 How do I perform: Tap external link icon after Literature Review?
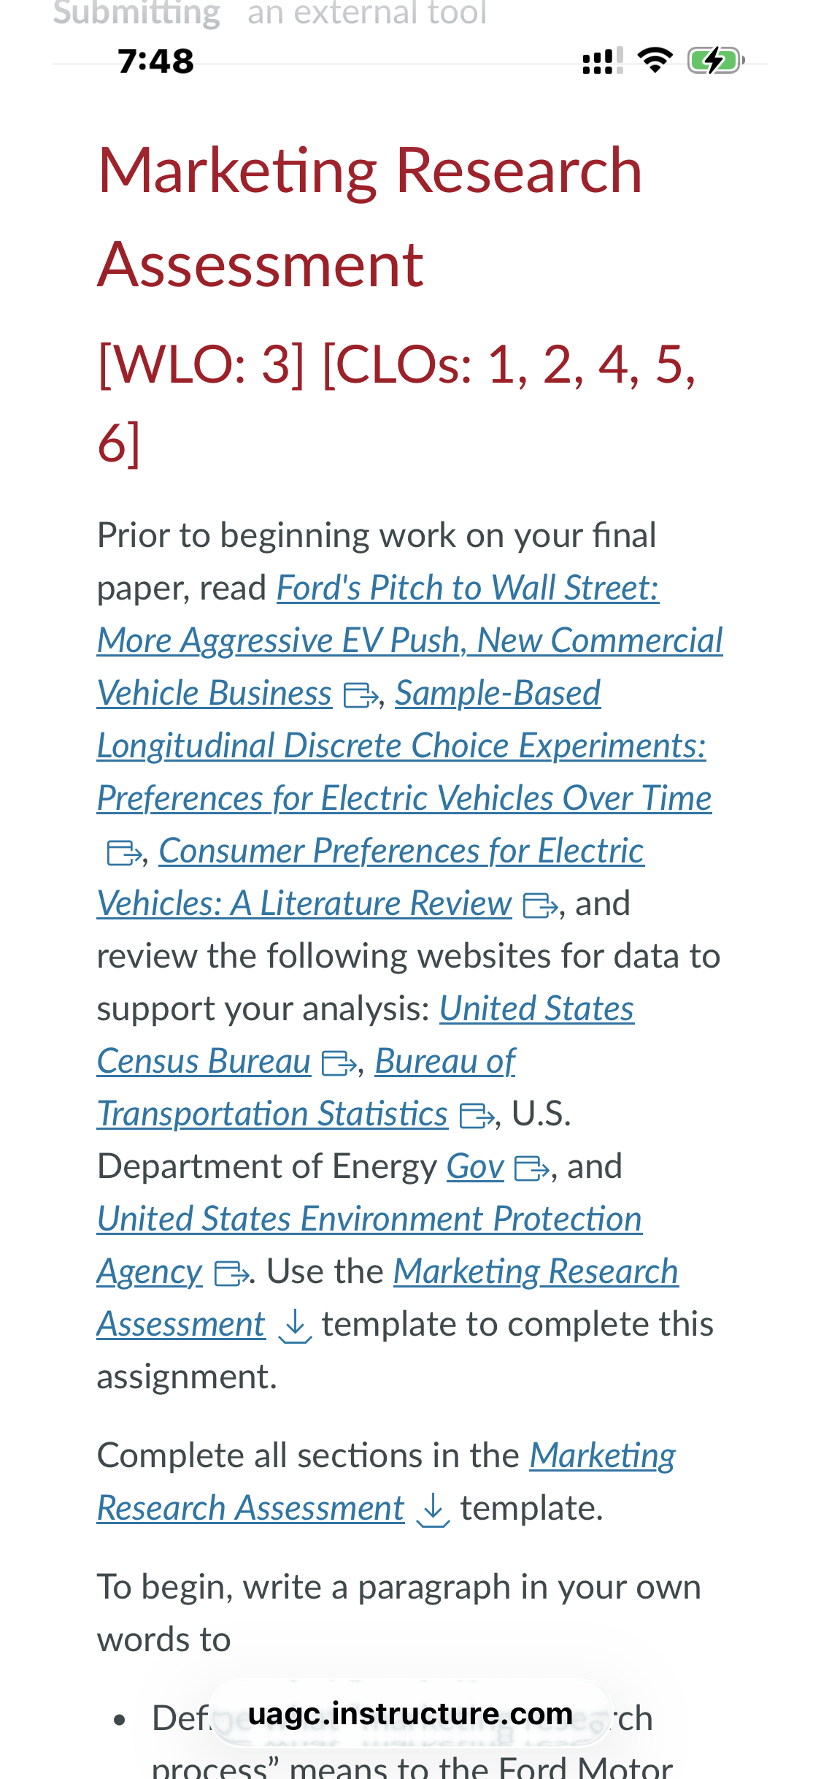point(541,906)
